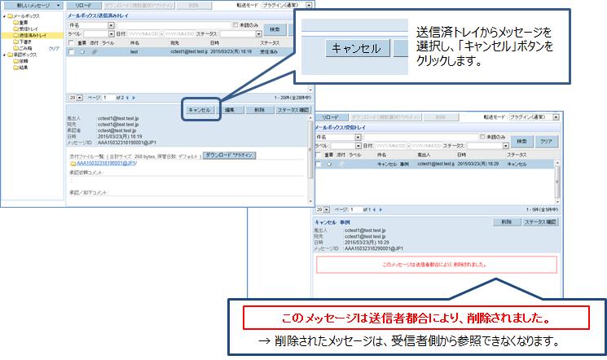Click the キャンセル button above message details
The width and height of the screenshot is (607, 360).
[200, 110]
